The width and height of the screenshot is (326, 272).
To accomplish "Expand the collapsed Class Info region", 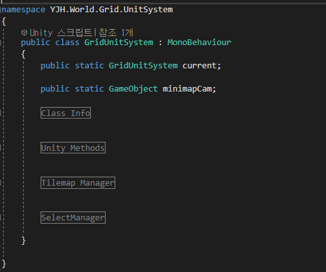I will [x=66, y=113].
